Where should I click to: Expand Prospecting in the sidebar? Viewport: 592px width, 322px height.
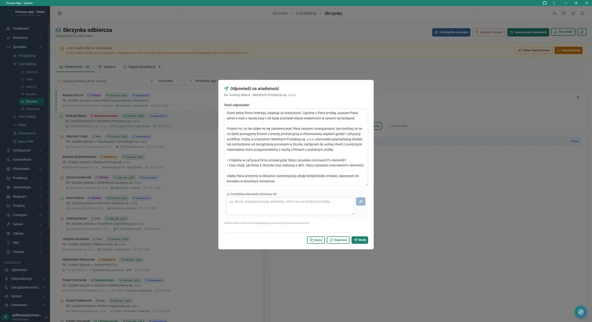coord(28,56)
